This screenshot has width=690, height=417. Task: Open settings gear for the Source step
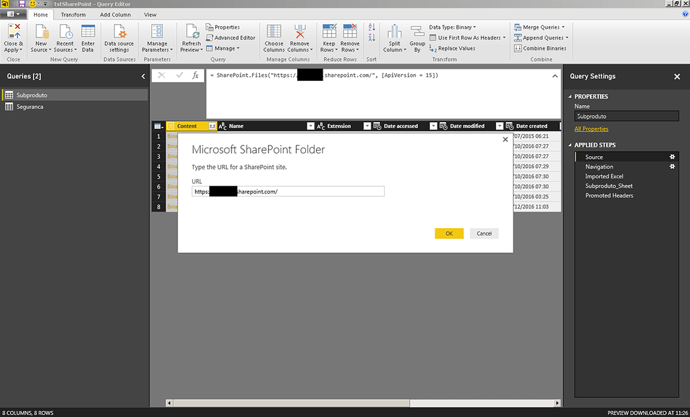[x=672, y=157]
